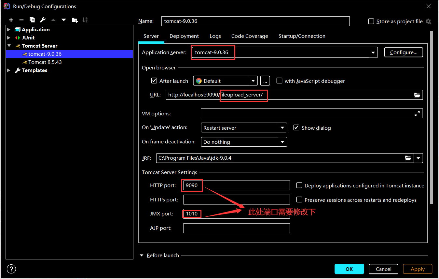Click the Cancel button

coord(383,269)
